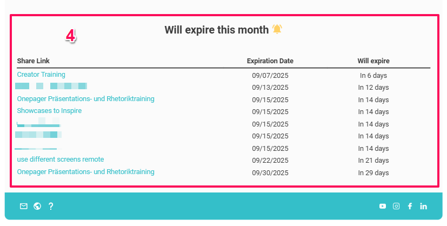Click the Facebook icon in footer
Viewport: 447px width, 226px height.
(x=410, y=206)
